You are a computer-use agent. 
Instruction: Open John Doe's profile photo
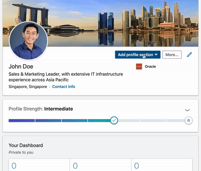(x=28, y=41)
